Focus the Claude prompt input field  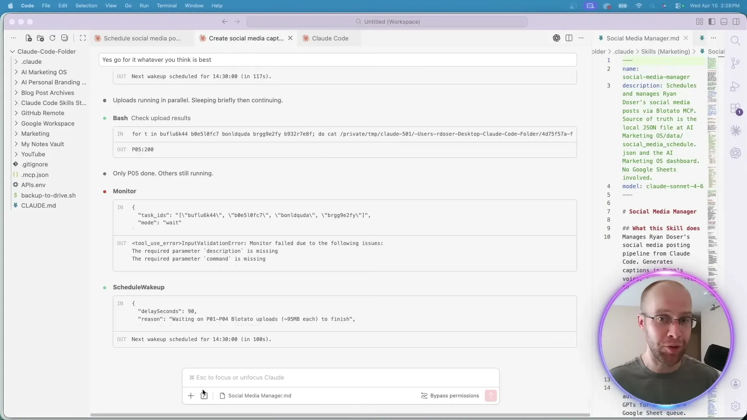tap(340, 378)
